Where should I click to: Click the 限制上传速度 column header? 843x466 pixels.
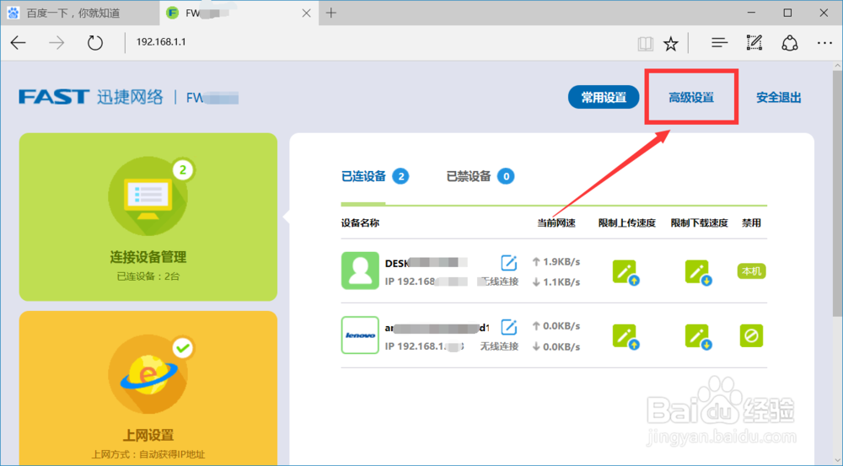(627, 223)
